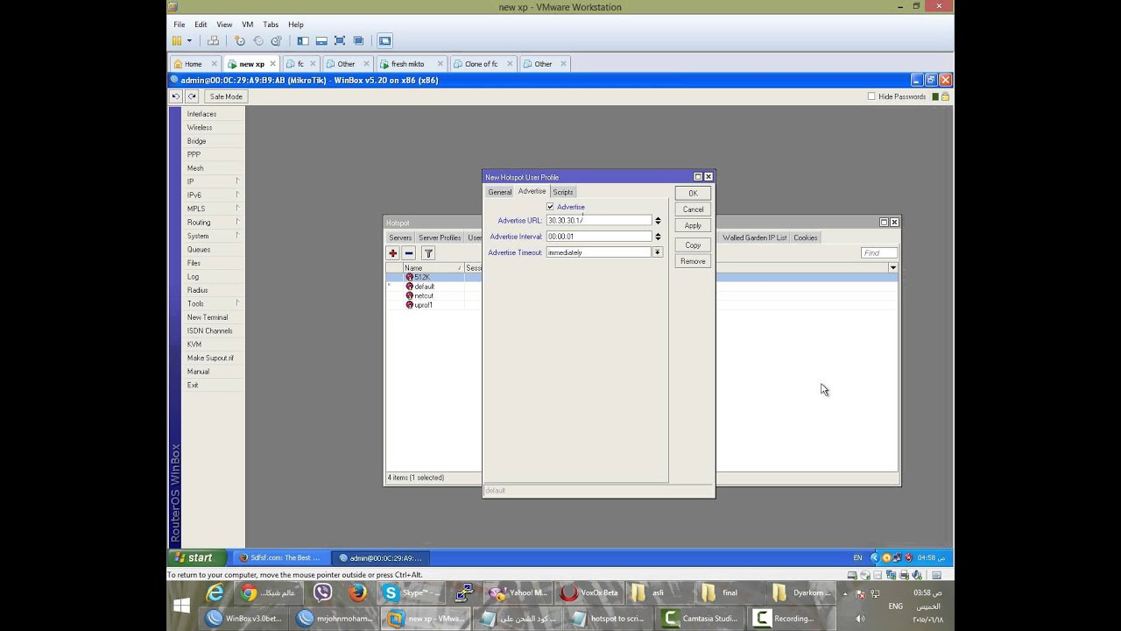The height and width of the screenshot is (631, 1121).
Task: Uncheck the Advertise checkbox
Action: pyautogui.click(x=550, y=207)
